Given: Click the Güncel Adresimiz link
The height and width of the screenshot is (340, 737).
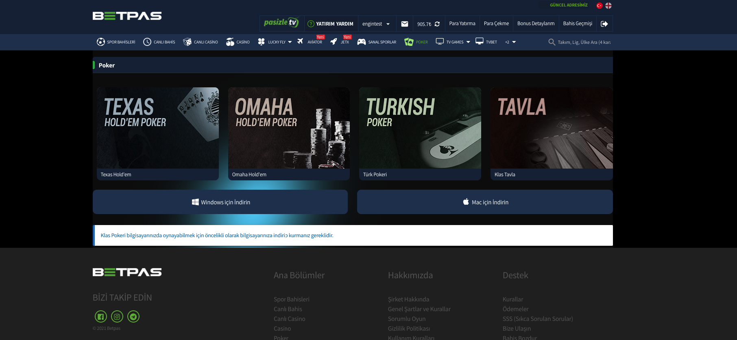Looking at the screenshot, I should click(x=569, y=5).
